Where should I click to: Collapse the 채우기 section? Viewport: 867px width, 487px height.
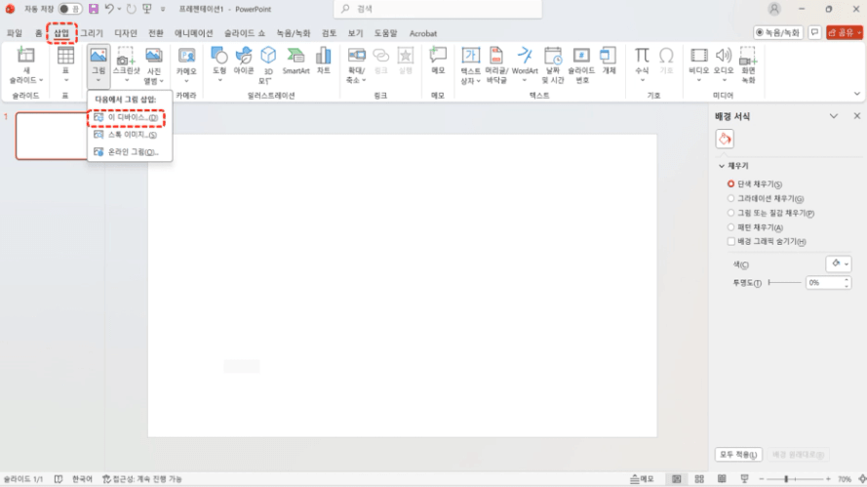coord(721,166)
